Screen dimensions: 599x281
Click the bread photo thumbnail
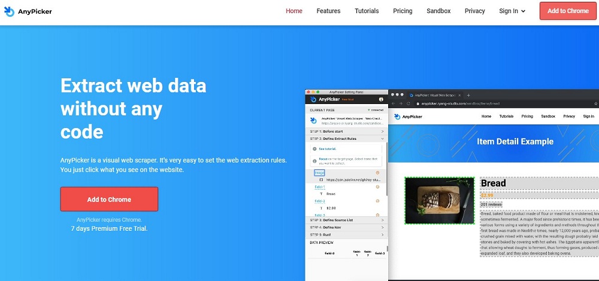pos(439,200)
